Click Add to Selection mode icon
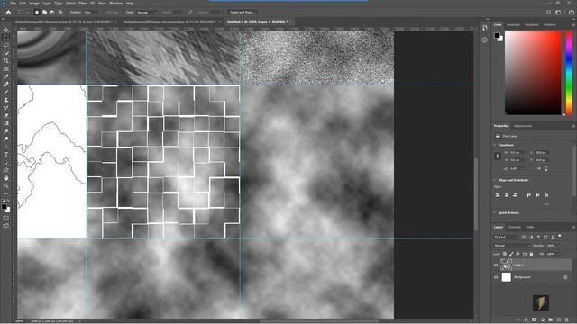The width and height of the screenshot is (577, 324). point(44,12)
